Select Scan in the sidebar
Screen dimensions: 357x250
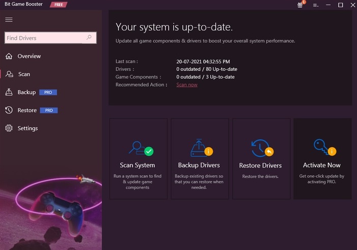[x=24, y=74]
